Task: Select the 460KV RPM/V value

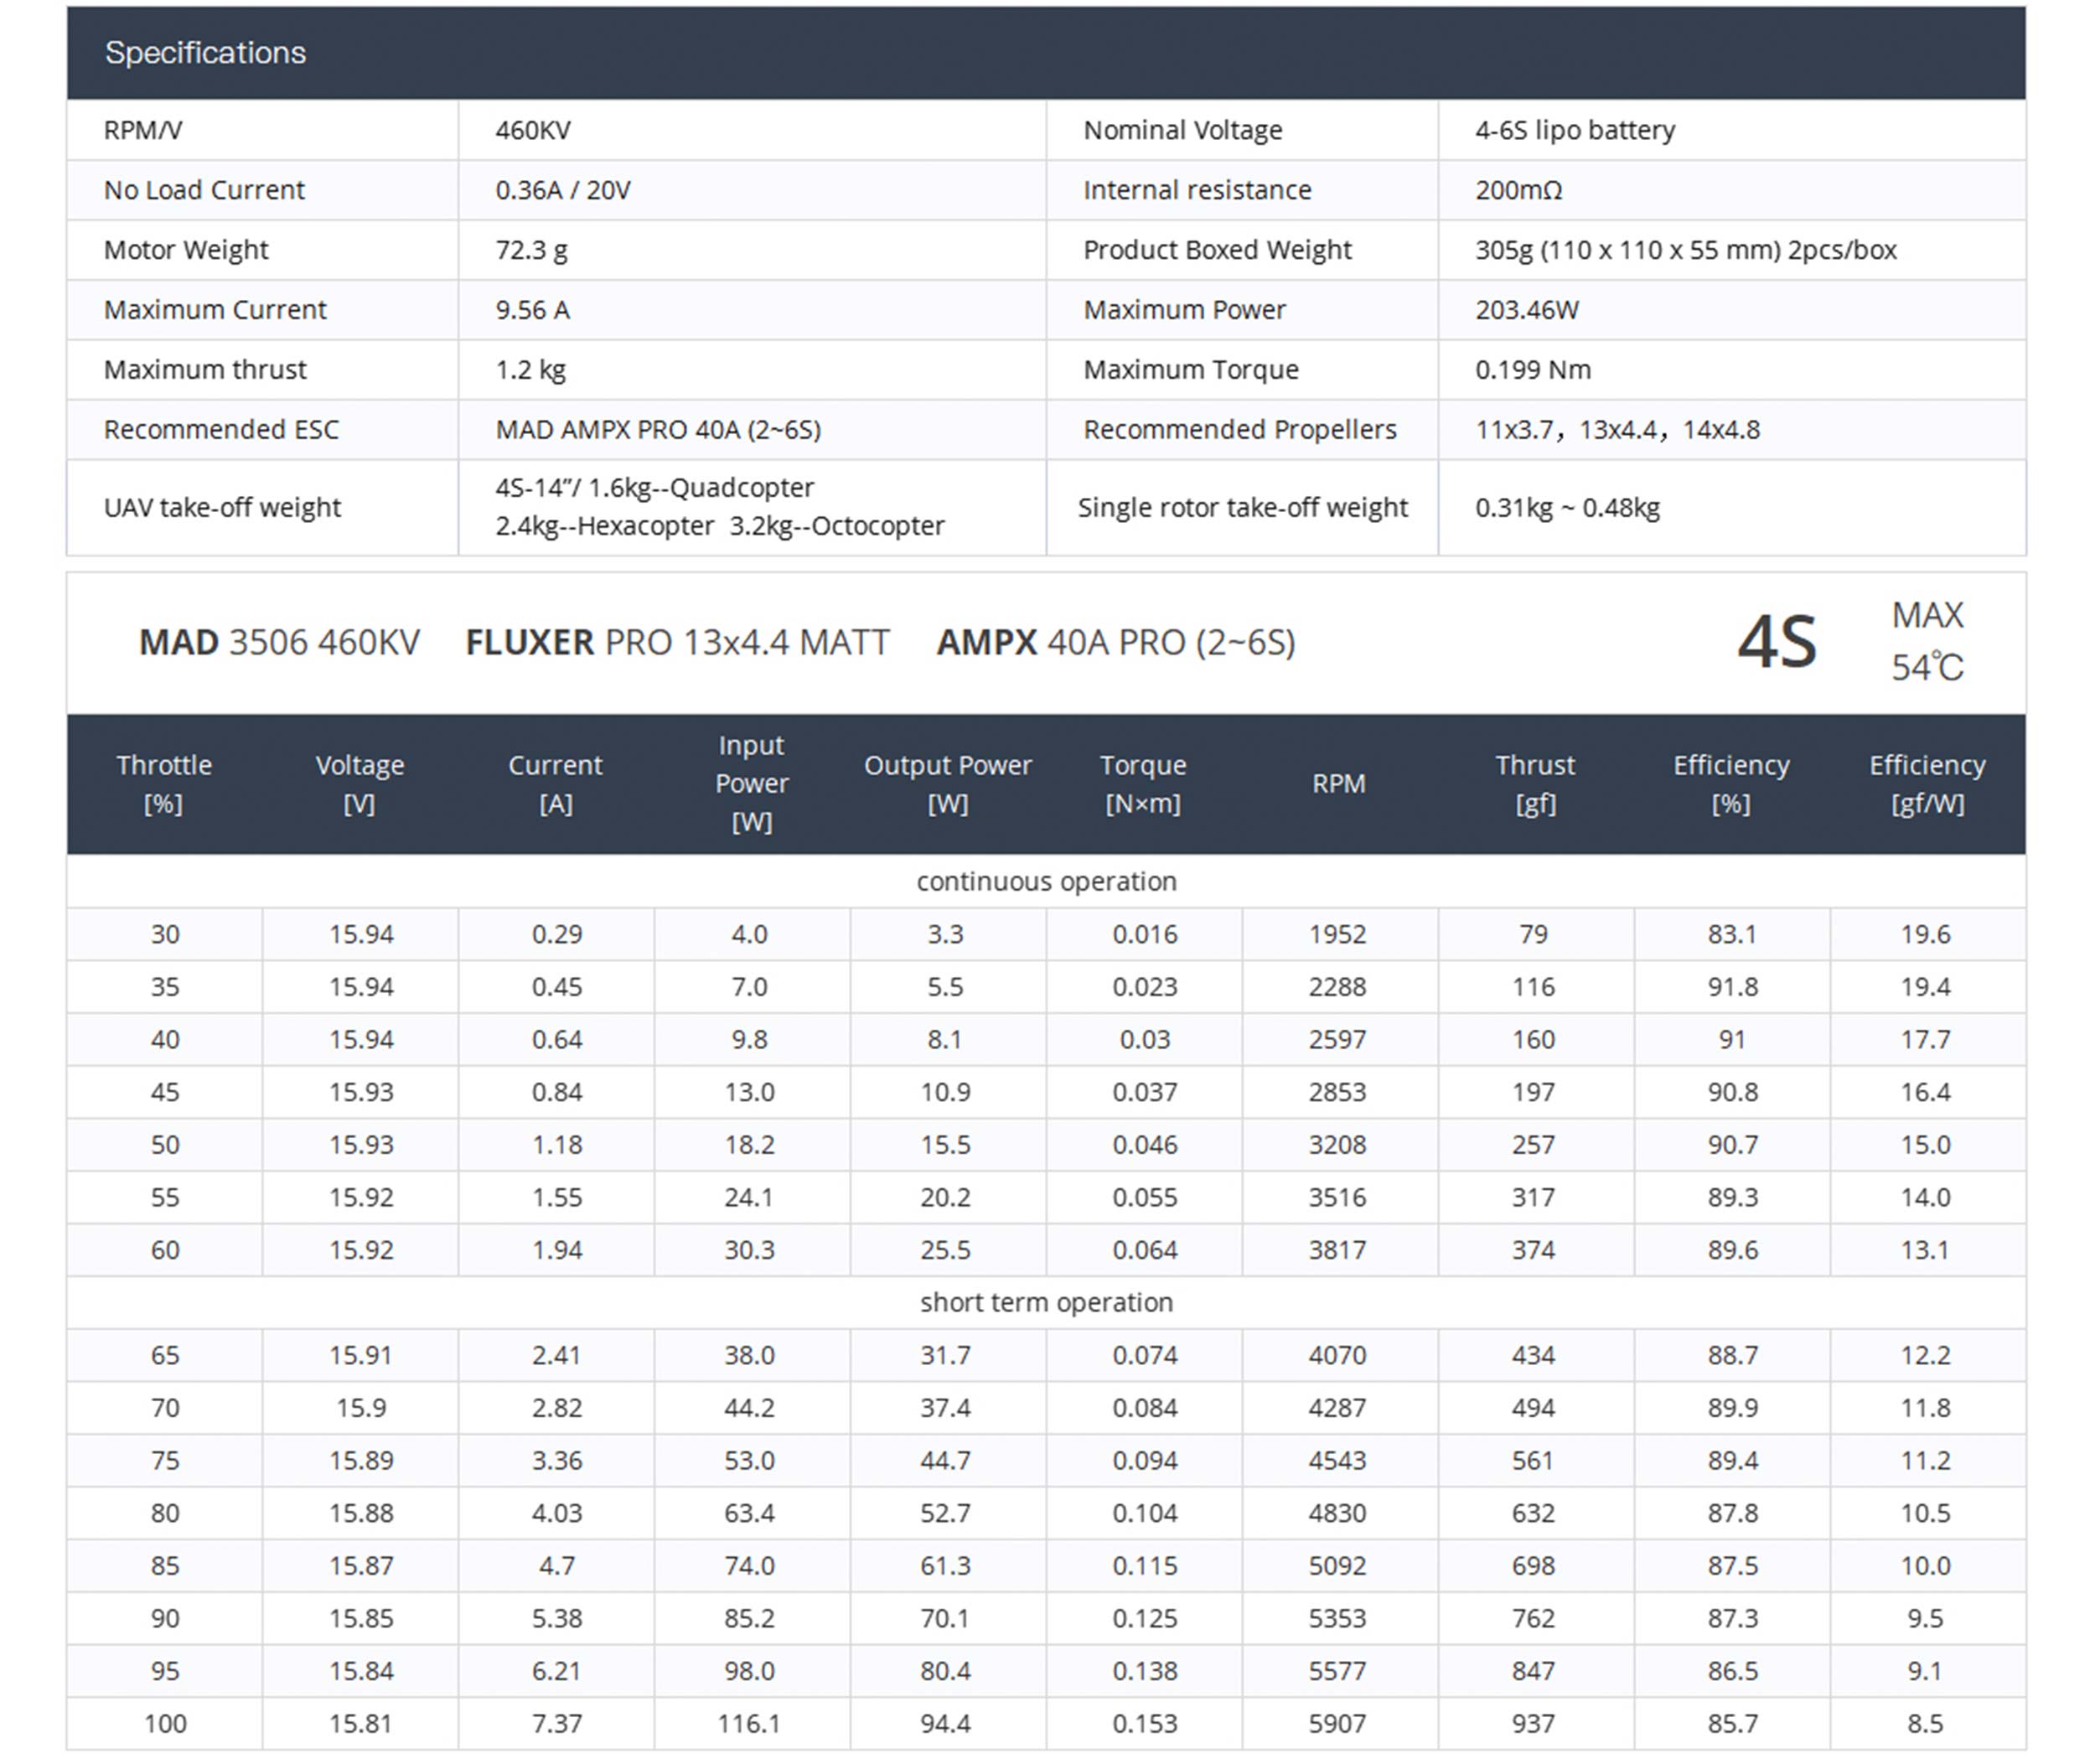Action: [x=533, y=130]
